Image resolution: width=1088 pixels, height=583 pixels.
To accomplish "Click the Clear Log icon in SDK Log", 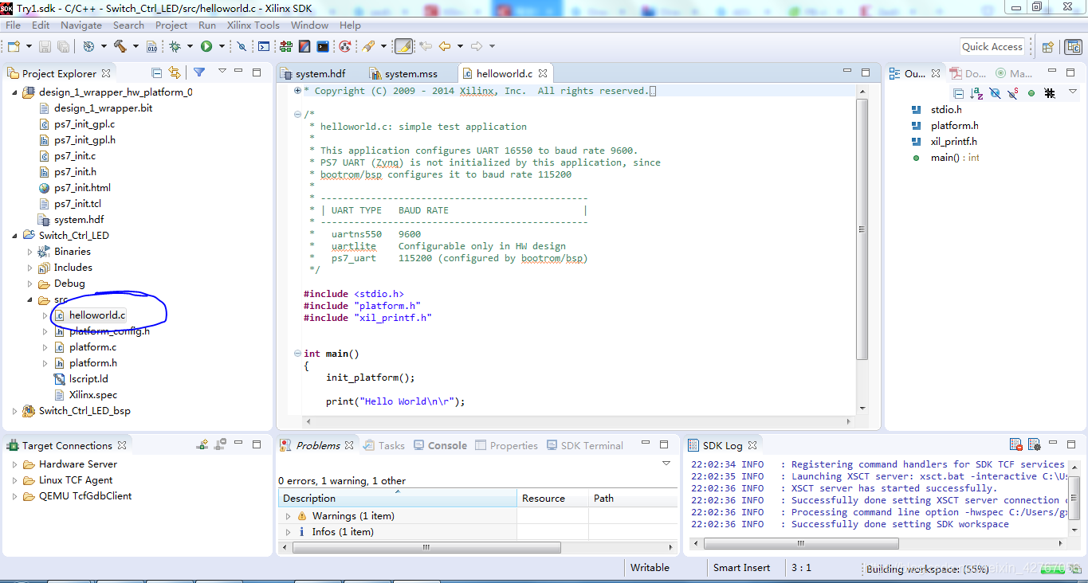I will (x=1016, y=445).
